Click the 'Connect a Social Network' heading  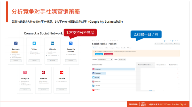click(43, 33)
